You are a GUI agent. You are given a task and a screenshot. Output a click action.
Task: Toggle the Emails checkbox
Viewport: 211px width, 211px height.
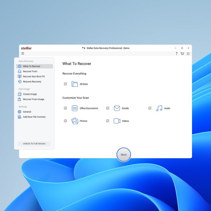[108, 108]
